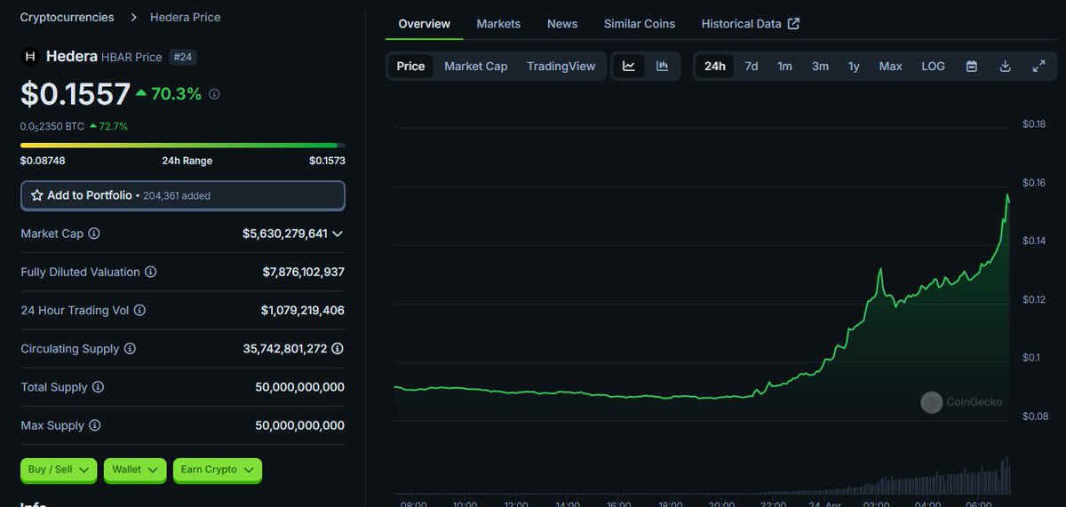Switch to candlestick chart view icon
The height and width of the screenshot is (507, 1066).
(x=662, y=67)
